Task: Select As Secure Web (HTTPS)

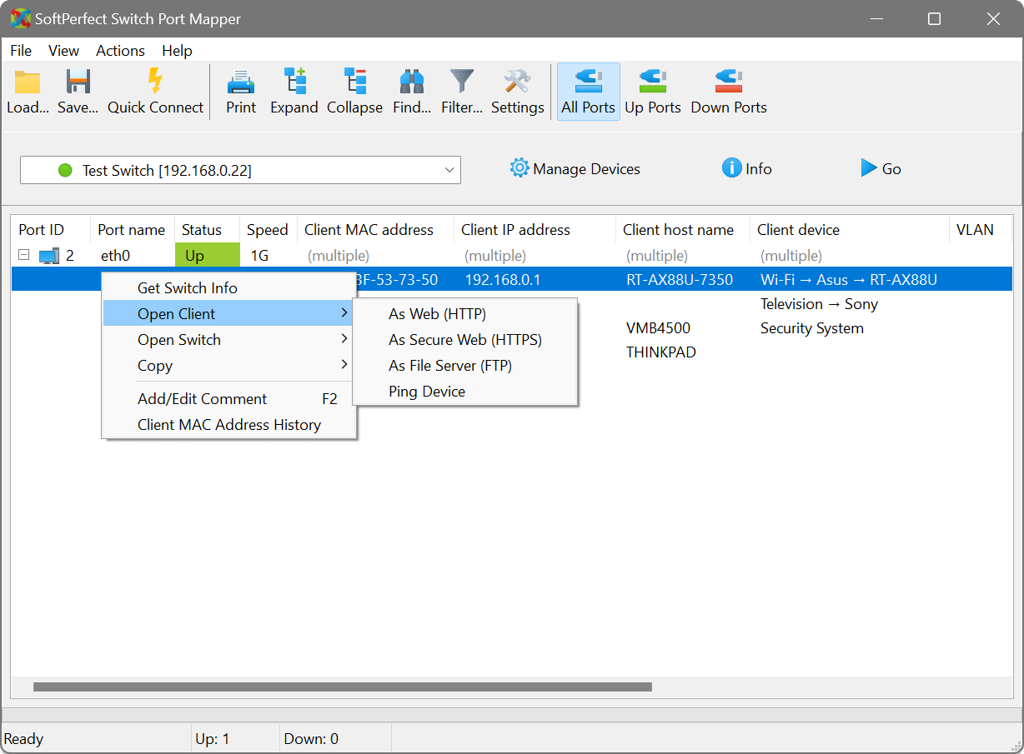Action: [x=465, y=340]
